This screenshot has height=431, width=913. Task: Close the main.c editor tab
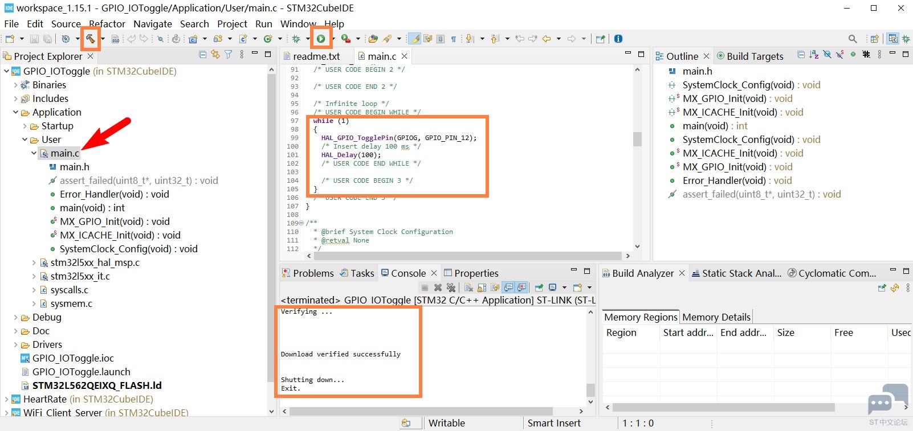click(x=404, y=56)
